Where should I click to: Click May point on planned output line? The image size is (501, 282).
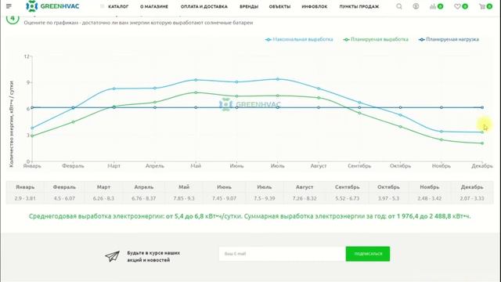(x=196, y=92)
